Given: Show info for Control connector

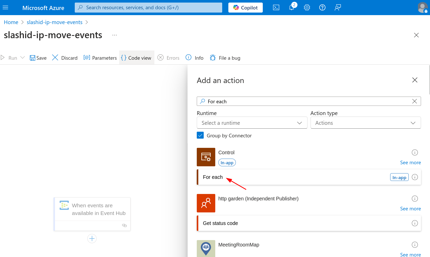Looking at the screenshot, I should tap(415, 152).
